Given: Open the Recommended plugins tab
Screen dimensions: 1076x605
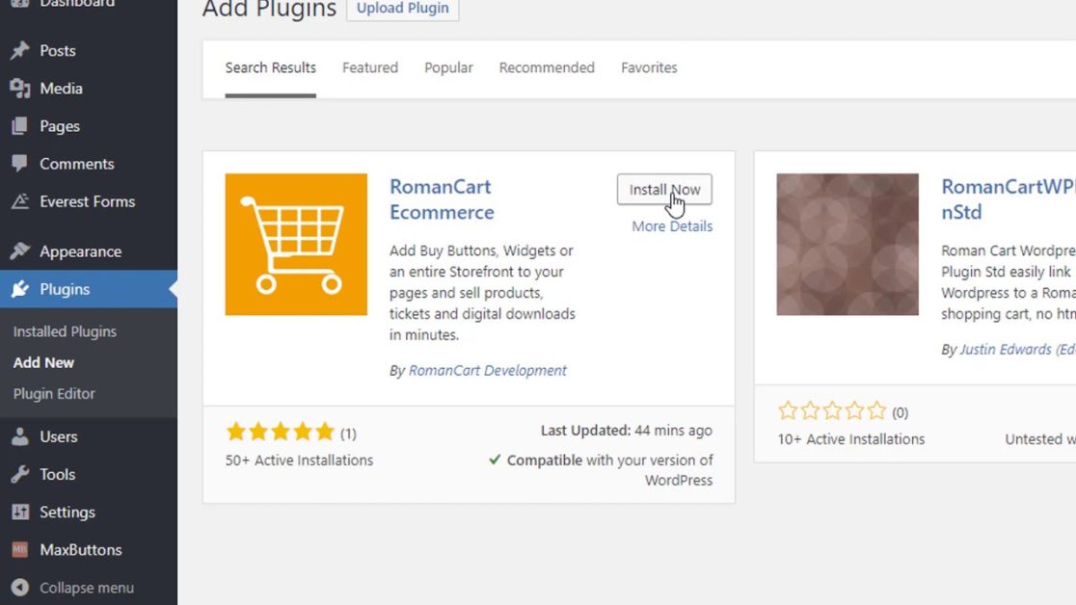Looking at the screenshot, I should [547, 67].
